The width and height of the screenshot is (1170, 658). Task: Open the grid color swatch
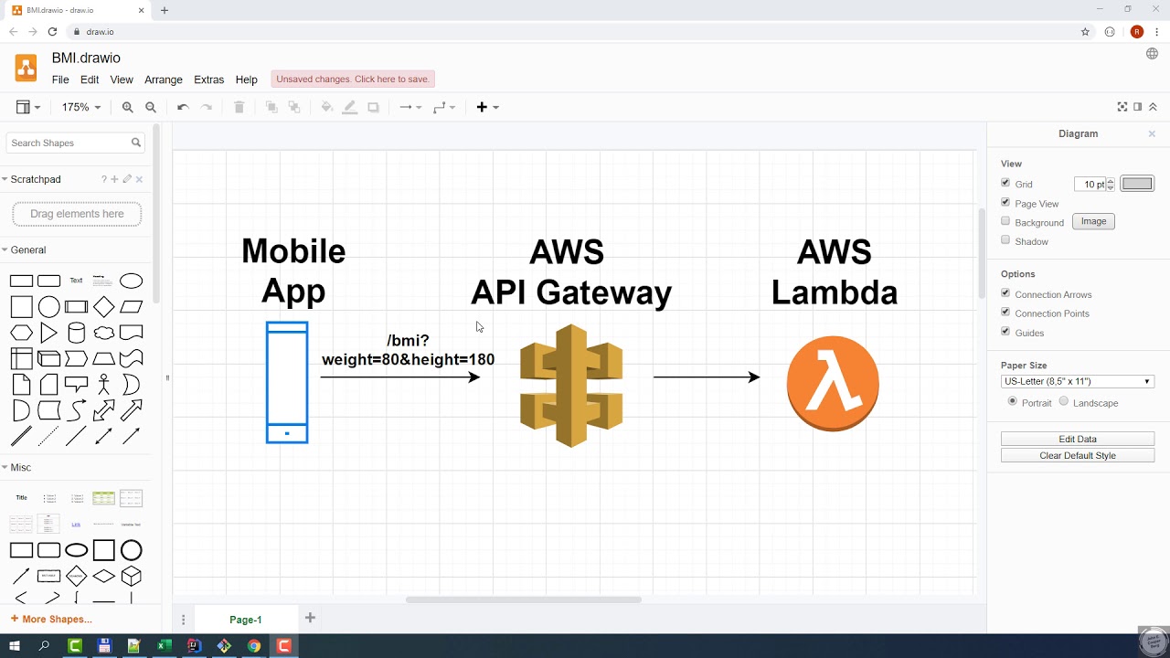coord(1137,184)
